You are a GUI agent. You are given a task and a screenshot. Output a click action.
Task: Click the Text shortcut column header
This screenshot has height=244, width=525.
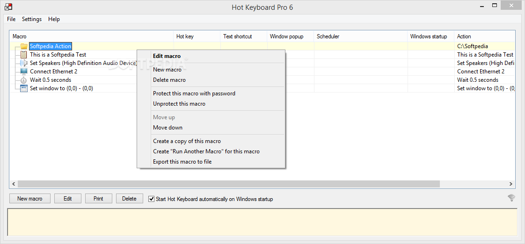(x=244, y=36)
